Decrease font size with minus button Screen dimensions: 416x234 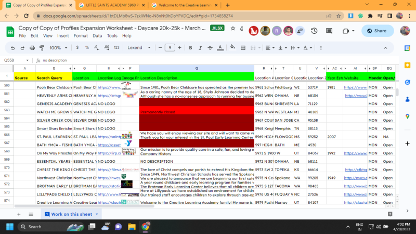click(x=160, y=47)
